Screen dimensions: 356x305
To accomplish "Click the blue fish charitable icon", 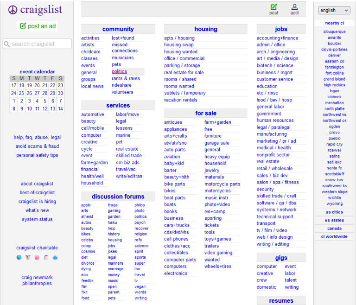I will pyautogui.click(x=55, y=258).
